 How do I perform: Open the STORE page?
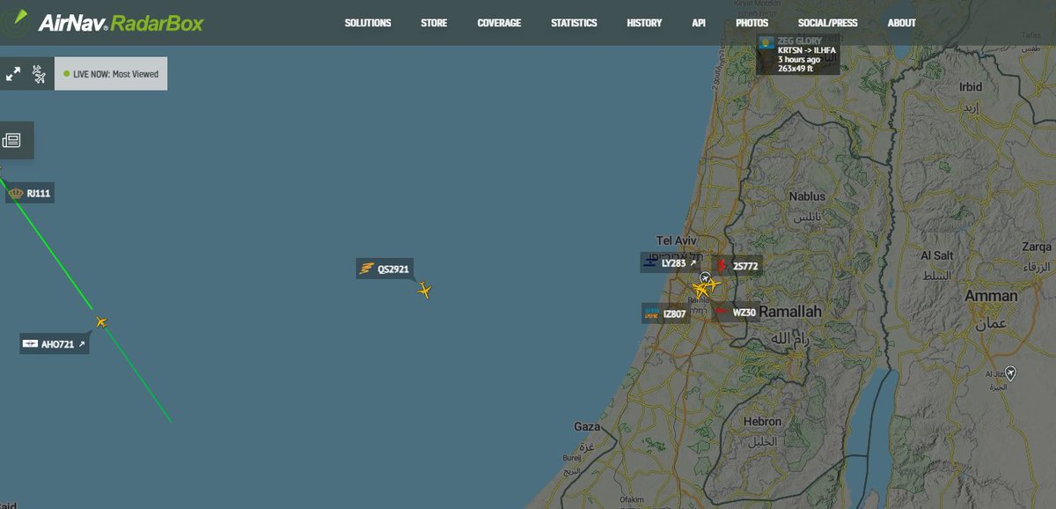[434, 23]
